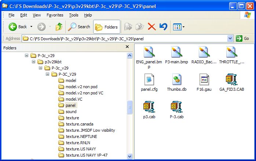Open the Help menu
The image size is (256, 161).
click(x=88, y=15)
